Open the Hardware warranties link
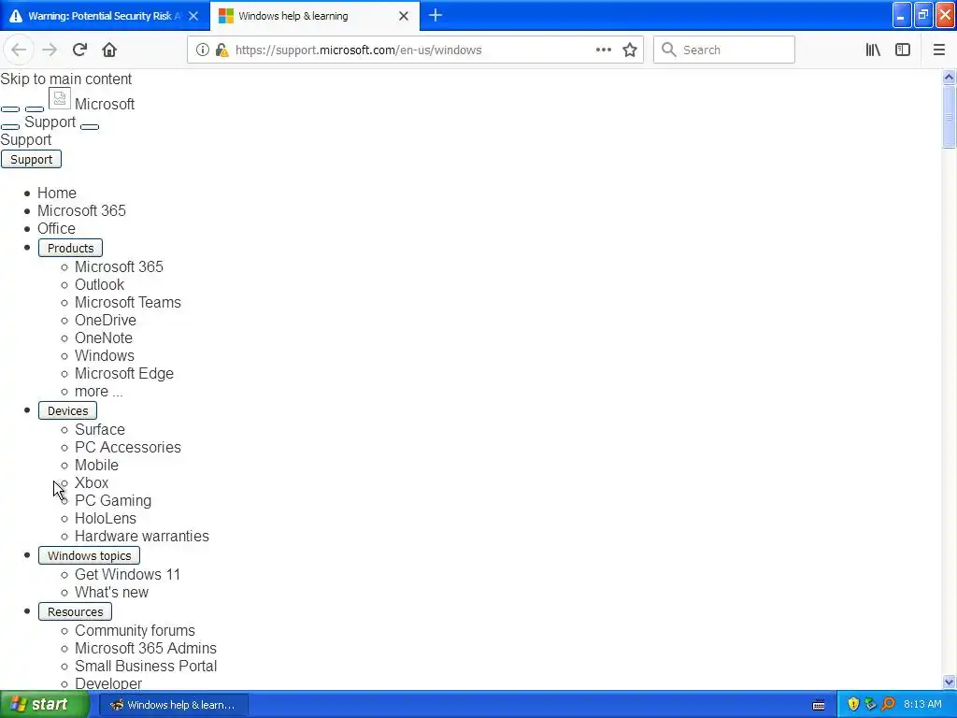Screen dimensions: 957x718 coord(142,536)
